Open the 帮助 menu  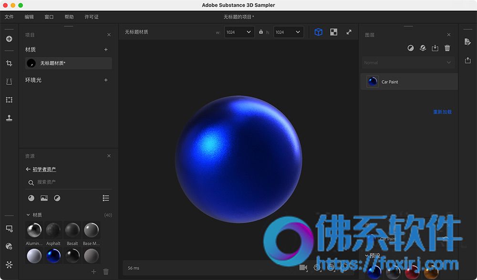point(69,17)
